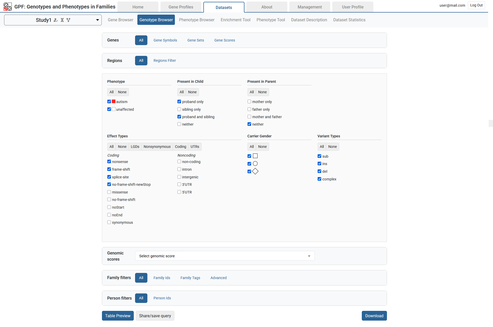This screenshot has width=493, height=327.
Task: Click the square male symbol under Carrier Gender
Action: click(x=255, y=156)
